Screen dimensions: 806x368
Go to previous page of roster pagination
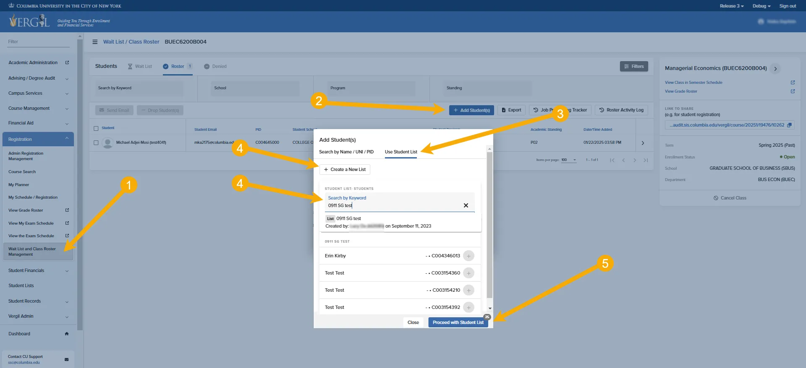tap(623, 160)
